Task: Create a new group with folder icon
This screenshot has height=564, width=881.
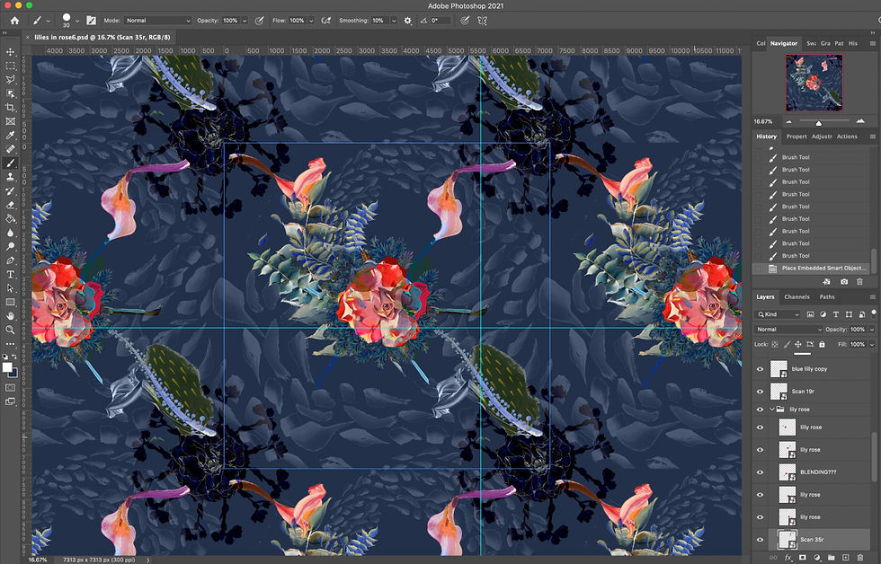Action: (831, 558)
